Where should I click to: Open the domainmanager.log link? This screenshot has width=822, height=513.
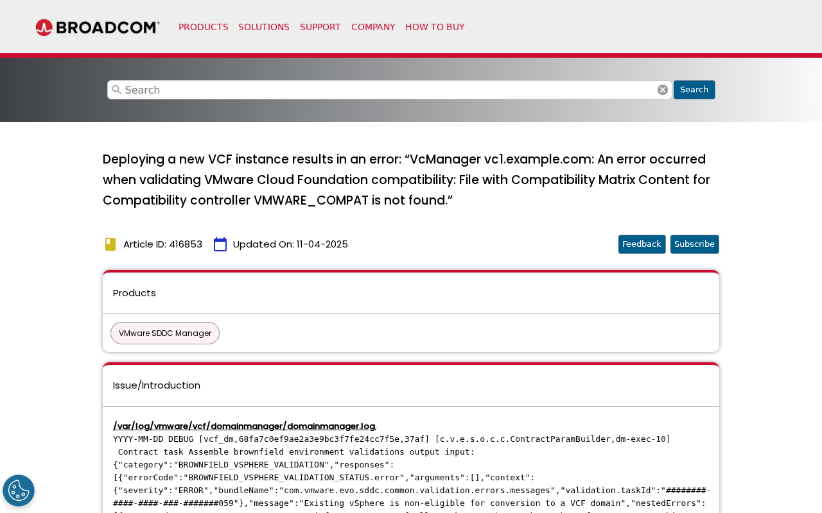(244, 425)
